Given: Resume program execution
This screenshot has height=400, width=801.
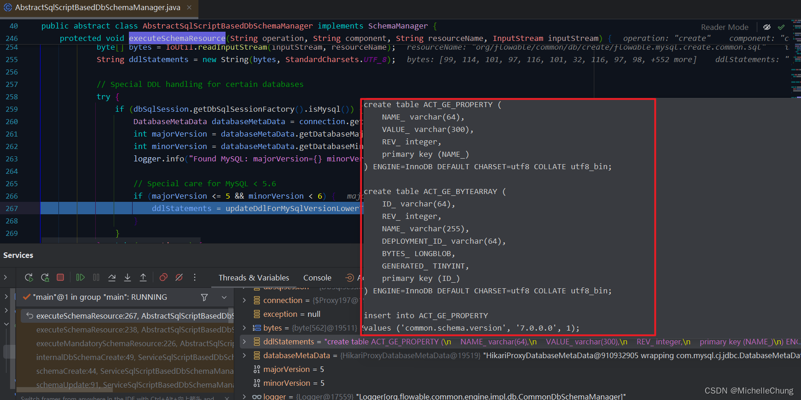Looking at the screenshot, I should [80, 277].
